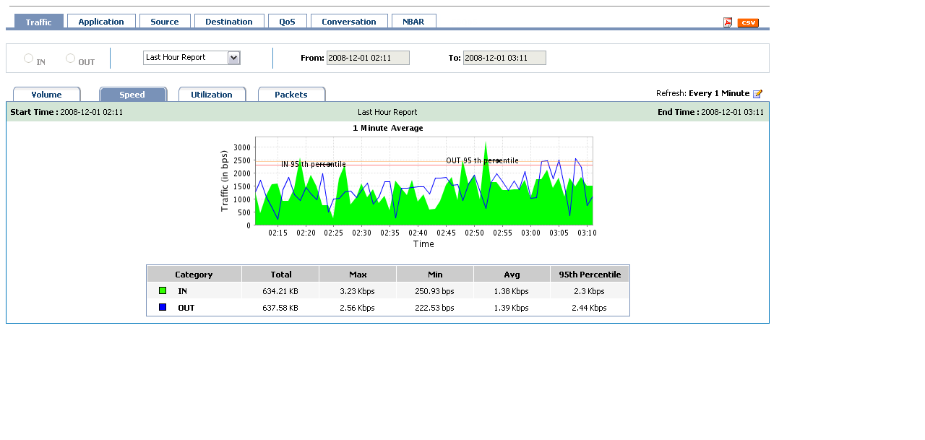The image size is (925, 440).
Task: Click the green IN color swatch
Action: pos(163,290)
